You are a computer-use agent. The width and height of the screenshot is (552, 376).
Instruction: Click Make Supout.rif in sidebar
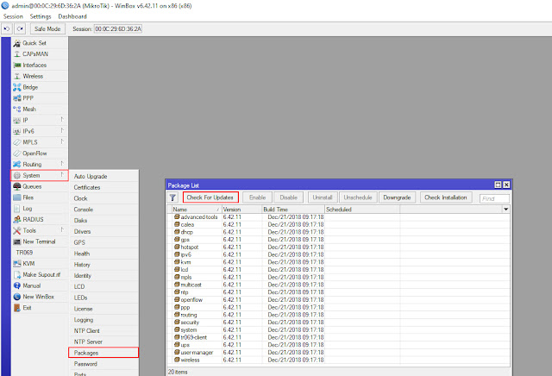40,274
